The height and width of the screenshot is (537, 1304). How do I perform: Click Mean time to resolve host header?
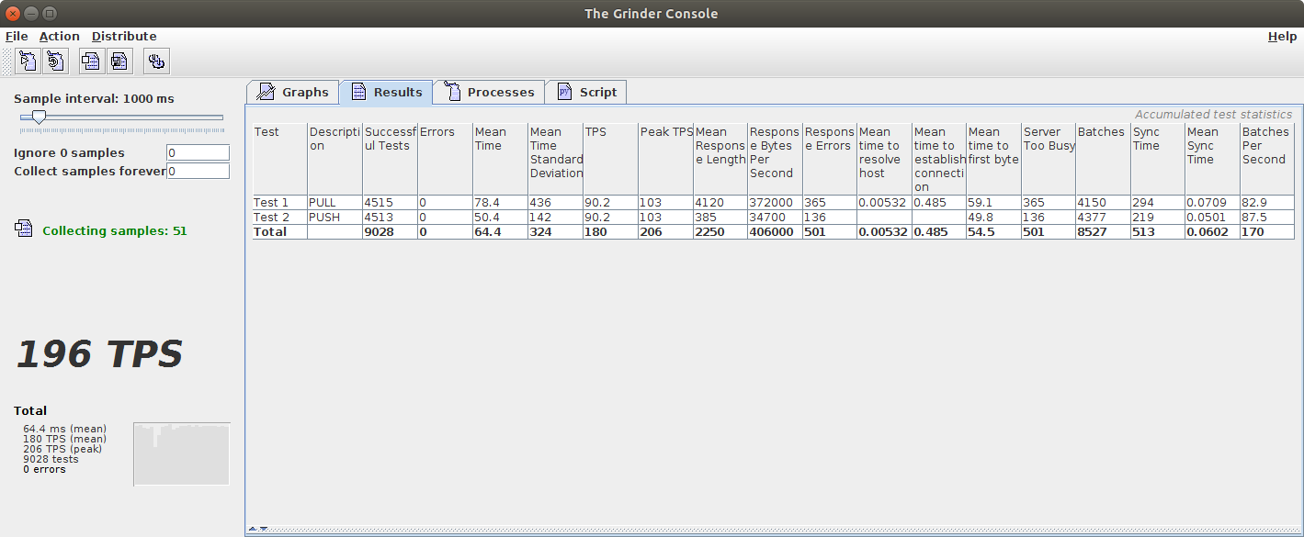884,159
